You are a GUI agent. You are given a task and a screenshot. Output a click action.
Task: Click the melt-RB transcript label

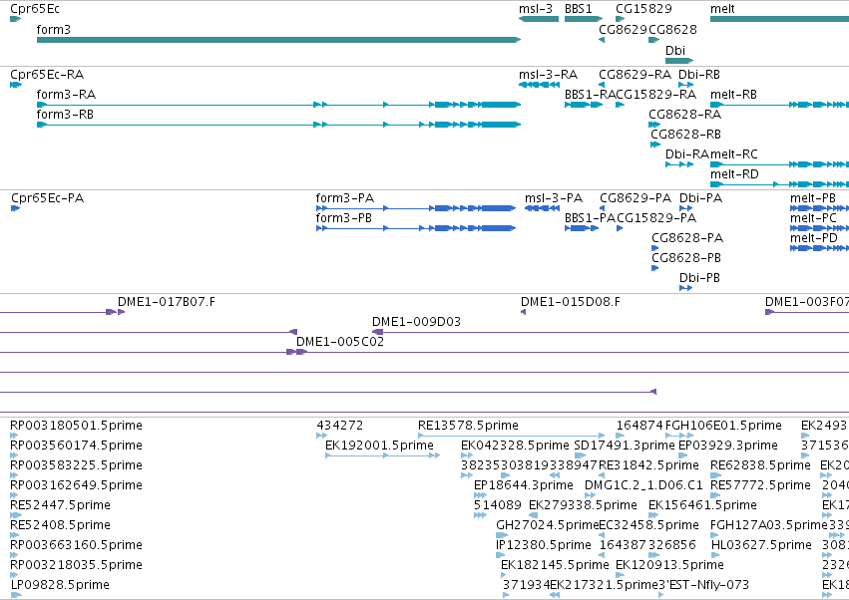(733, 95)
